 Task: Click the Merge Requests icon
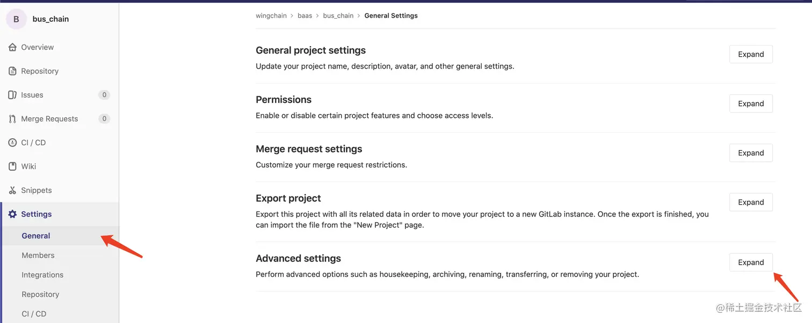(x=12, y=119)
